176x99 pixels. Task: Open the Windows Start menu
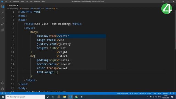(x=2, y=97)
